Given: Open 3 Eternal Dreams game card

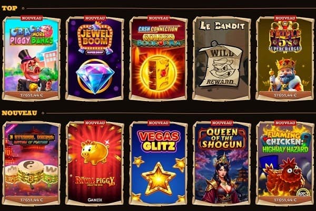Looking at the screenshot, I should click(x=32, y=163).
